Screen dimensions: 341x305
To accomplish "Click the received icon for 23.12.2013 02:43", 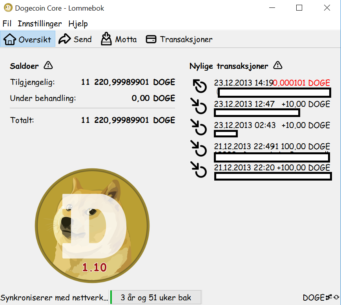I will pos(199,127).
